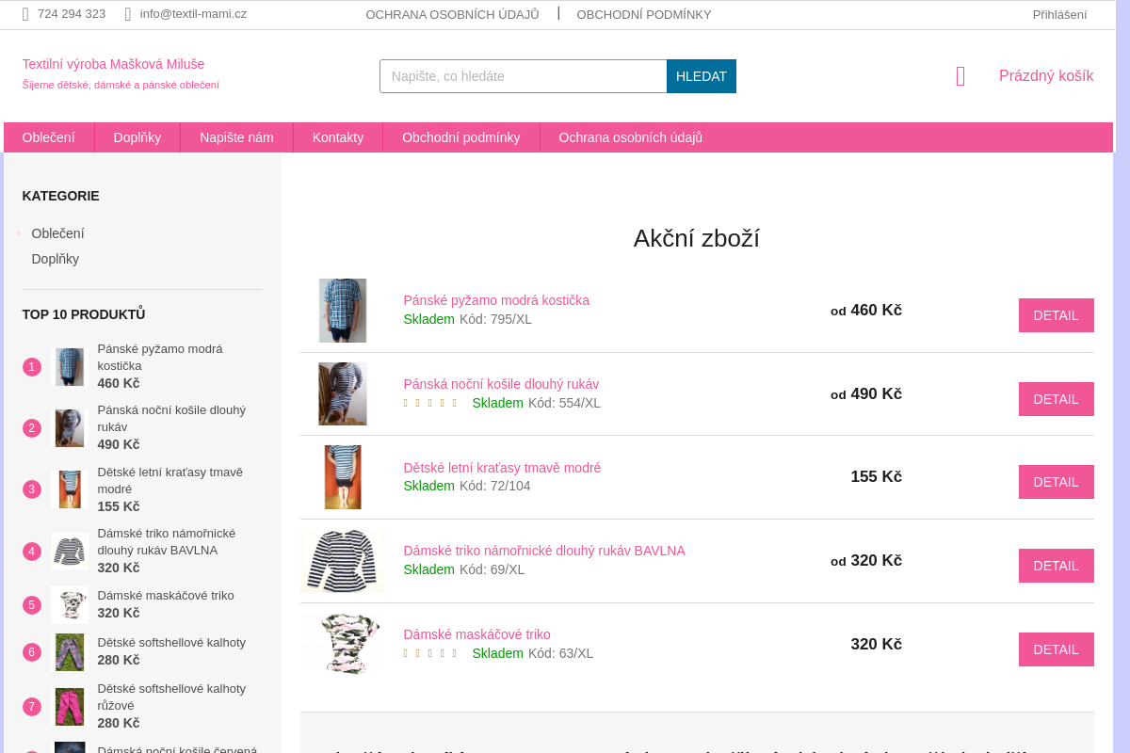Open the pink shopping cart icon
The image size is (1130, 753).
pos(960,76)
